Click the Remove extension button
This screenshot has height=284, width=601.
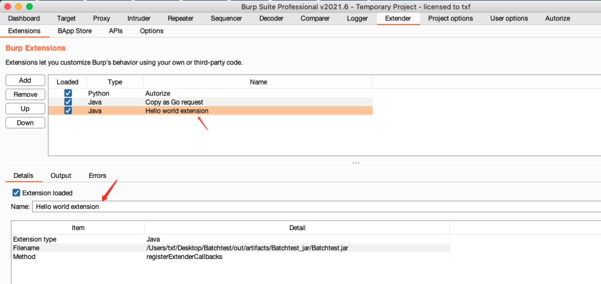[x=25, y=94]
